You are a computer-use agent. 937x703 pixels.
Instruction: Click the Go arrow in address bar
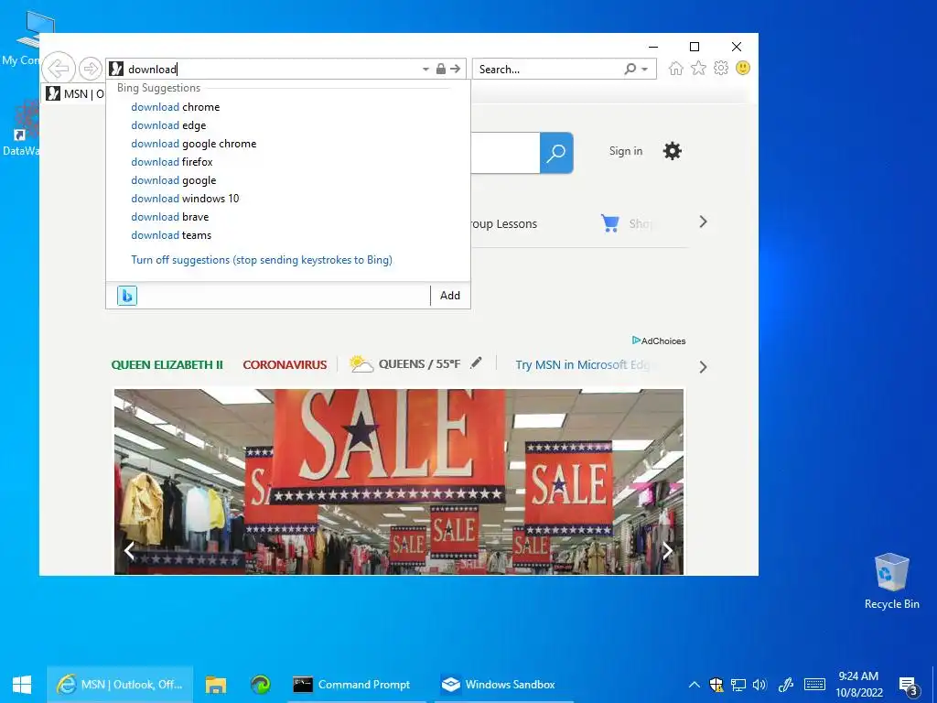pos(456,69)
